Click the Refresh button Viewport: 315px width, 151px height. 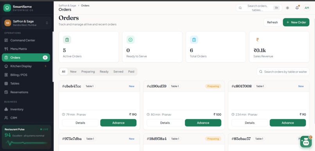click(x=272, y=22)
